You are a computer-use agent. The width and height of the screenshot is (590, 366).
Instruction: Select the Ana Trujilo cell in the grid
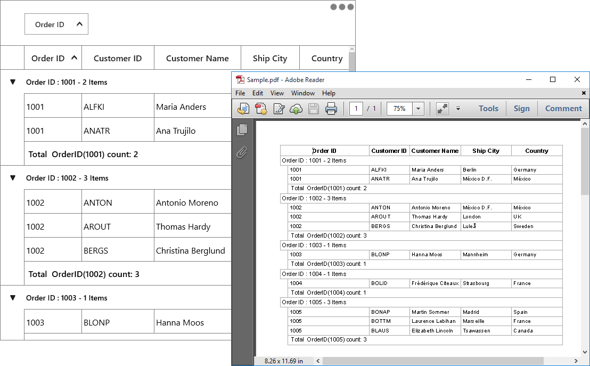tap(193, 130)
